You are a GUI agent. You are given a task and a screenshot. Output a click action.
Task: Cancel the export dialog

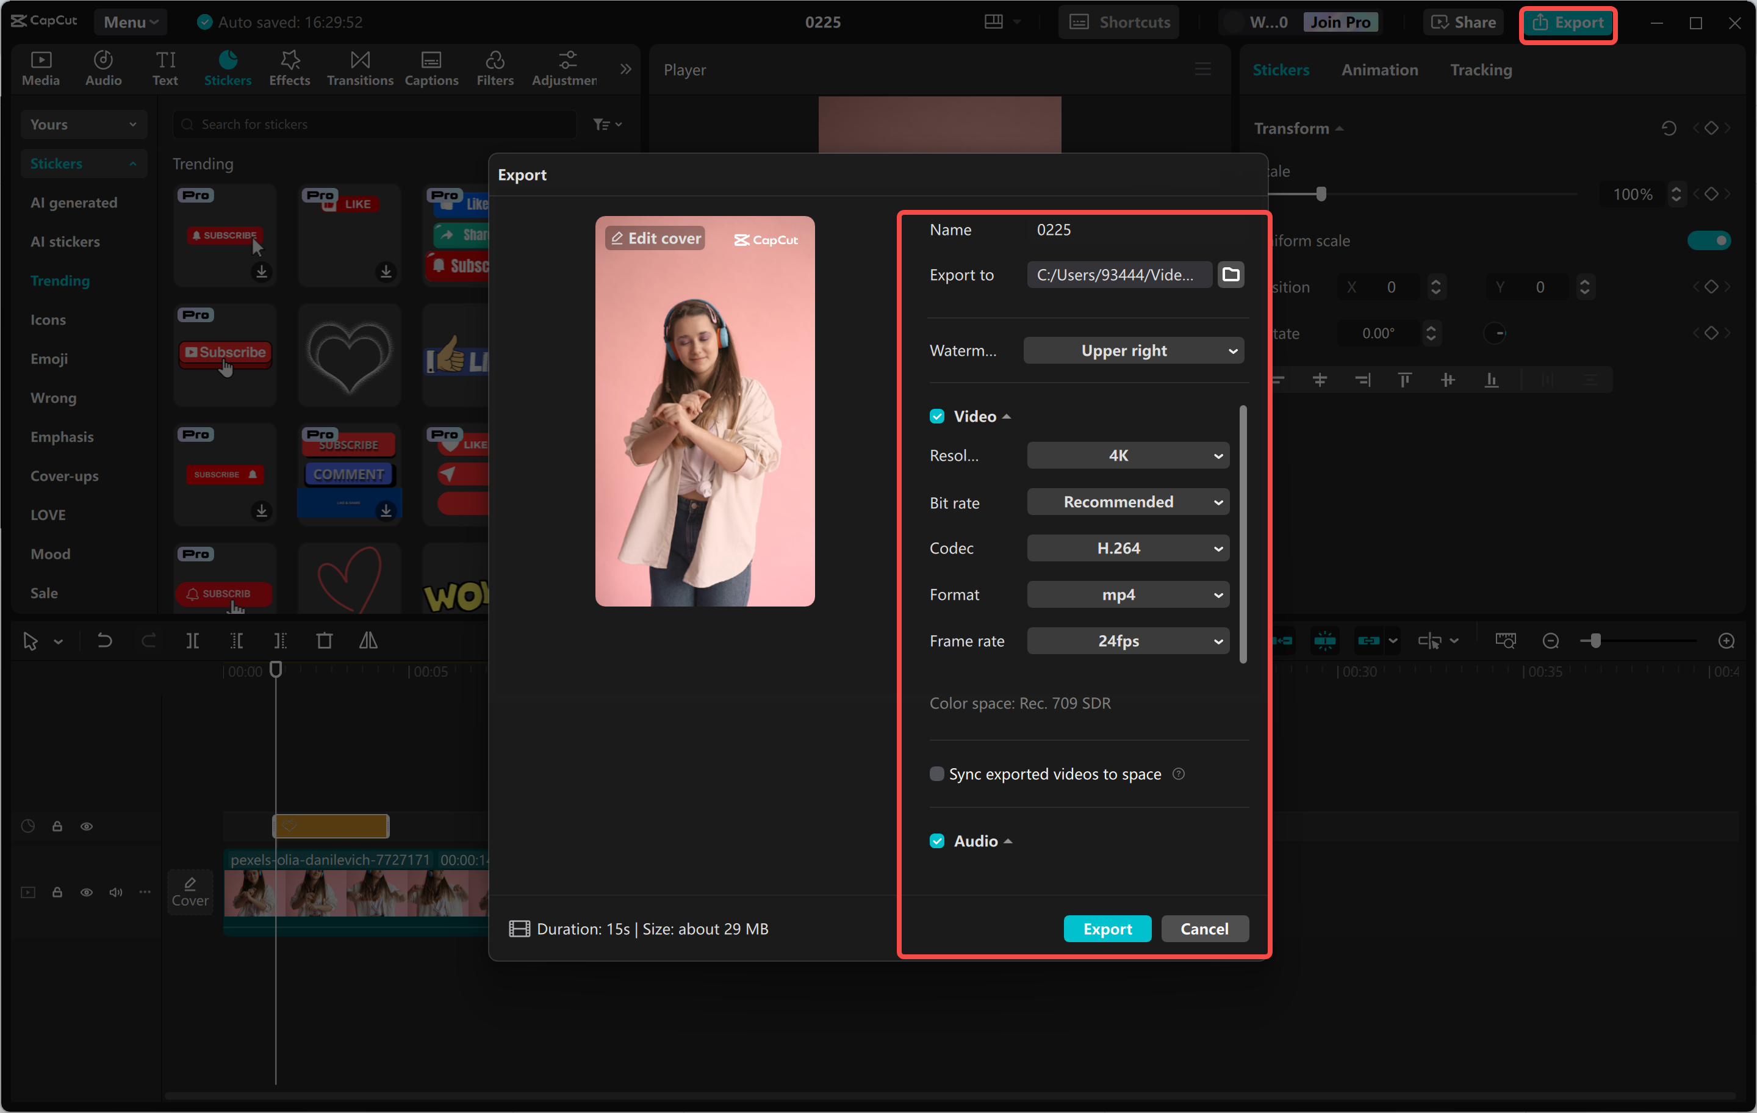click(1204, 928)
